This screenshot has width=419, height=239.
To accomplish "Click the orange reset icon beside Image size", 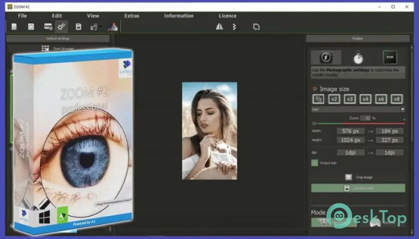I will point(314,89).
